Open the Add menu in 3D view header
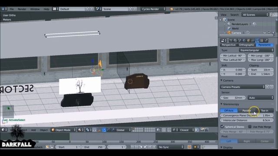The image size is (278, 156). pyautogui.click(x=33, y=130)
